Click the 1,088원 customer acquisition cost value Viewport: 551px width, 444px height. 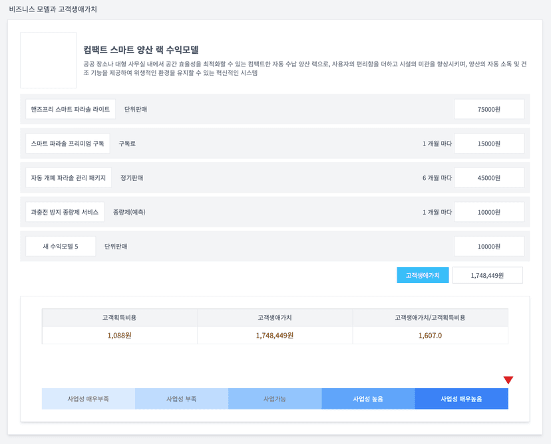coord(120,333)
